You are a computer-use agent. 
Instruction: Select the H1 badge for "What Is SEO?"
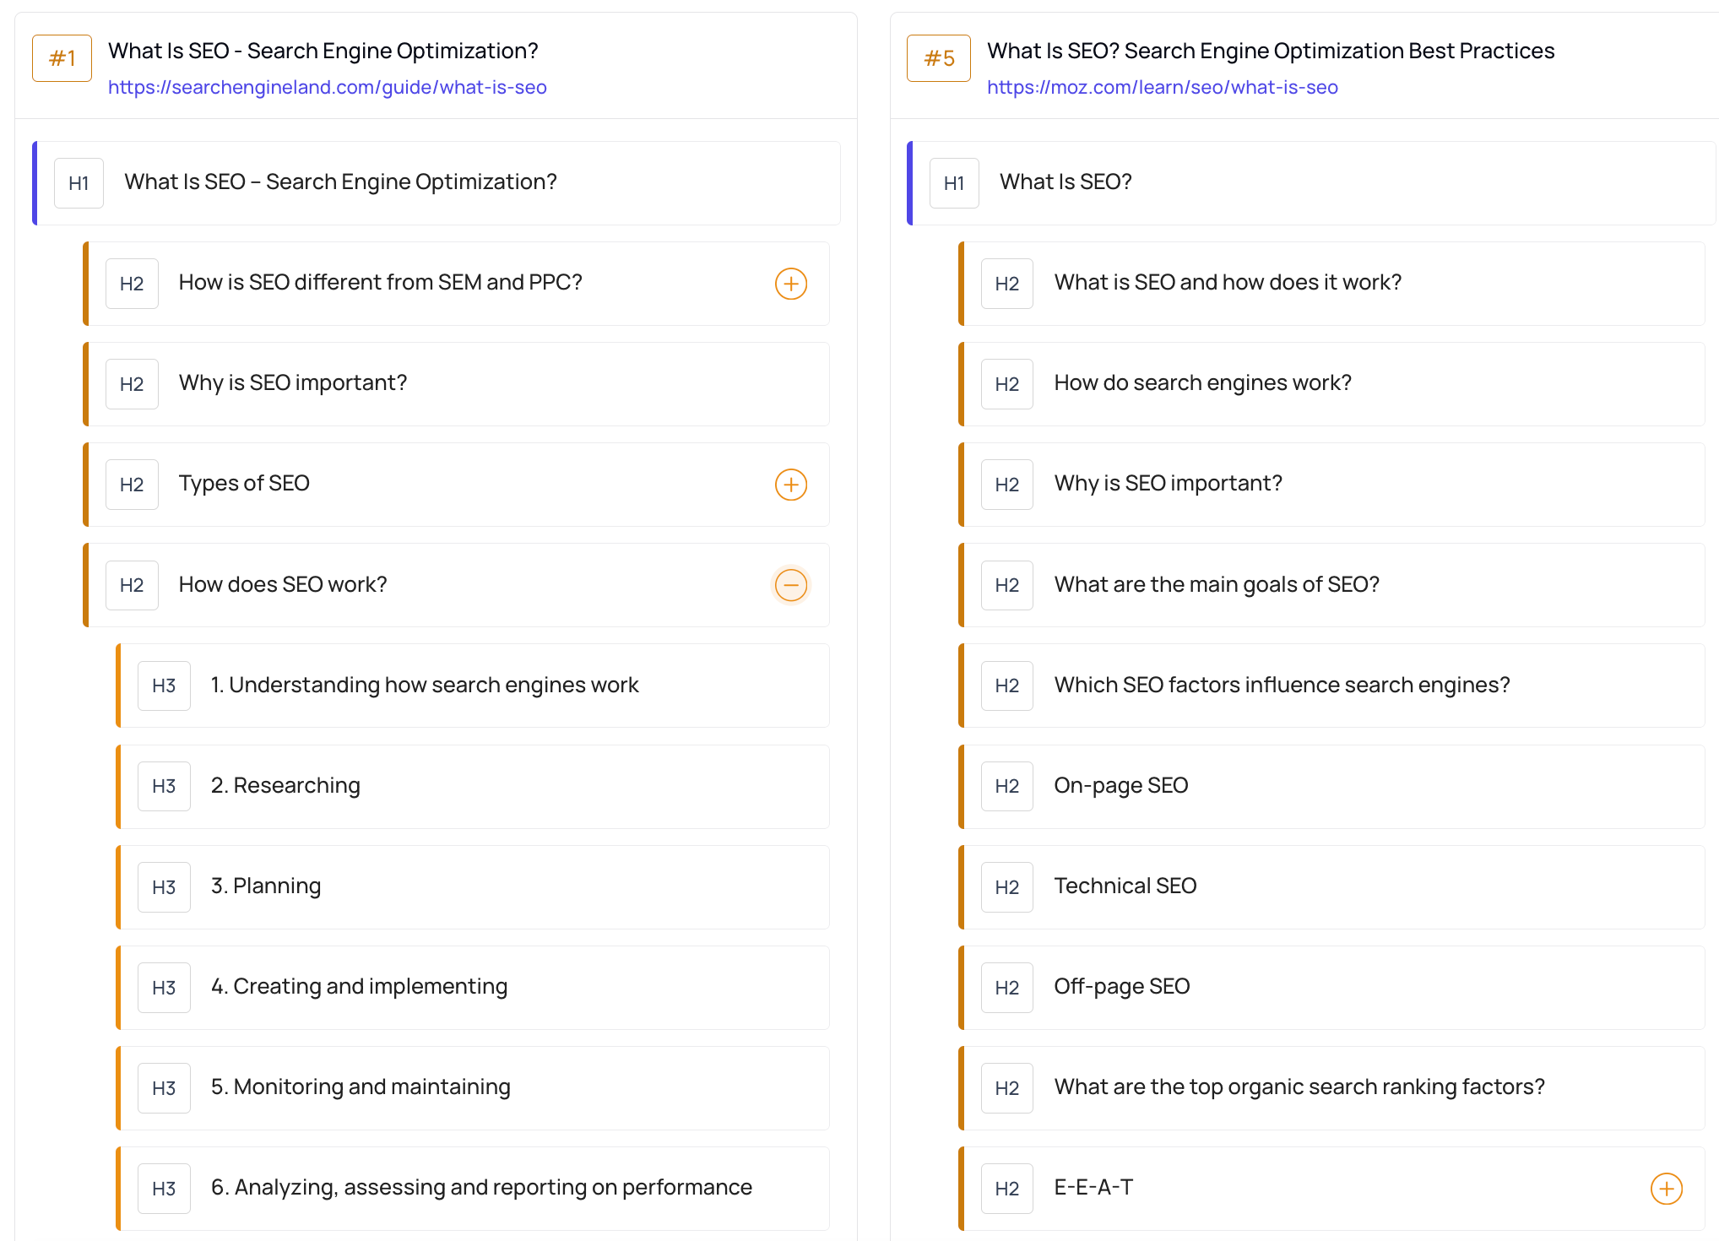click(x=954, y=182)
